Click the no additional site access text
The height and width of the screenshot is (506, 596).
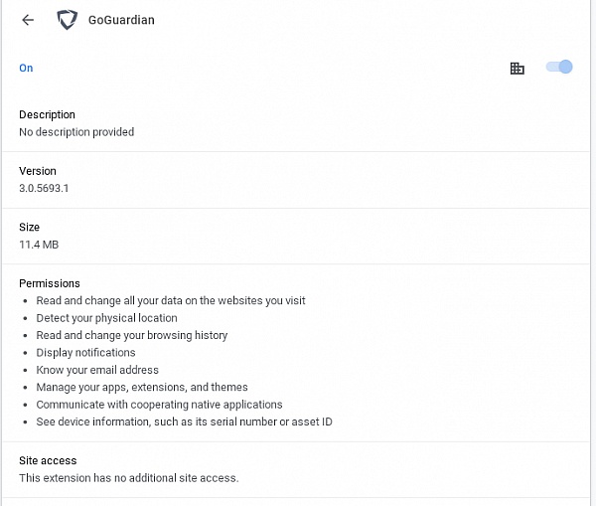129,478
